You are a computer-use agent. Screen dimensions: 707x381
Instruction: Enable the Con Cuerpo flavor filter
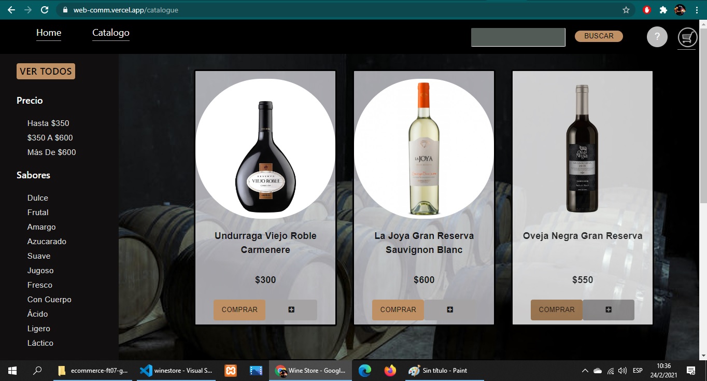tap(49, 299)
